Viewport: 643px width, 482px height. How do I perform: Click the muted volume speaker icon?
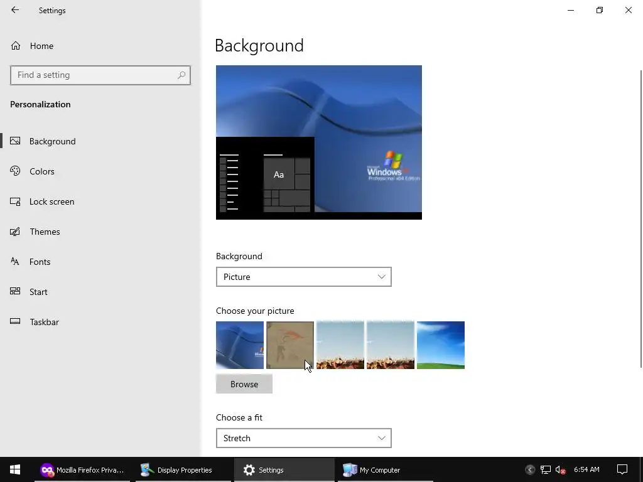click(560, 469)
